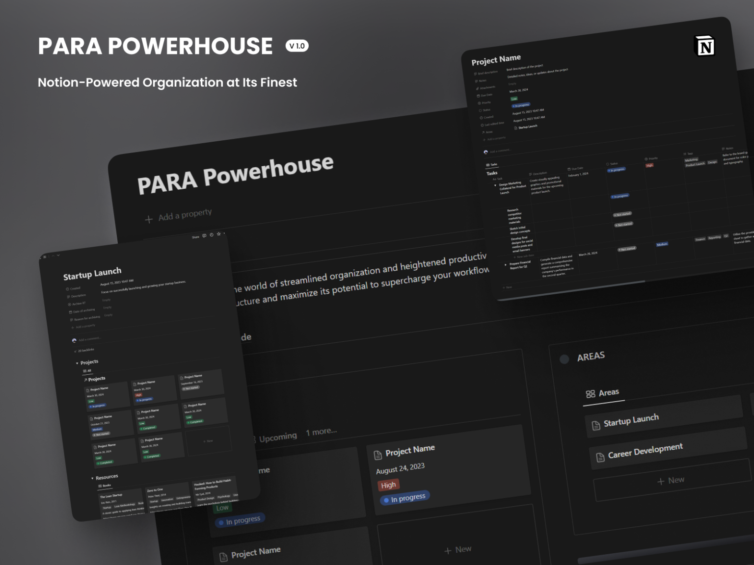Select the Areas gallery view tab
The height and width of the screenshot is (565, 754).
coord(602,393)
